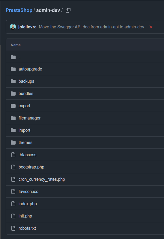The width and height of the screenshot is (164, 239).
Task: Click the file icon beside robots.txt
Action: pyautogui.click(x=13, y=228)
